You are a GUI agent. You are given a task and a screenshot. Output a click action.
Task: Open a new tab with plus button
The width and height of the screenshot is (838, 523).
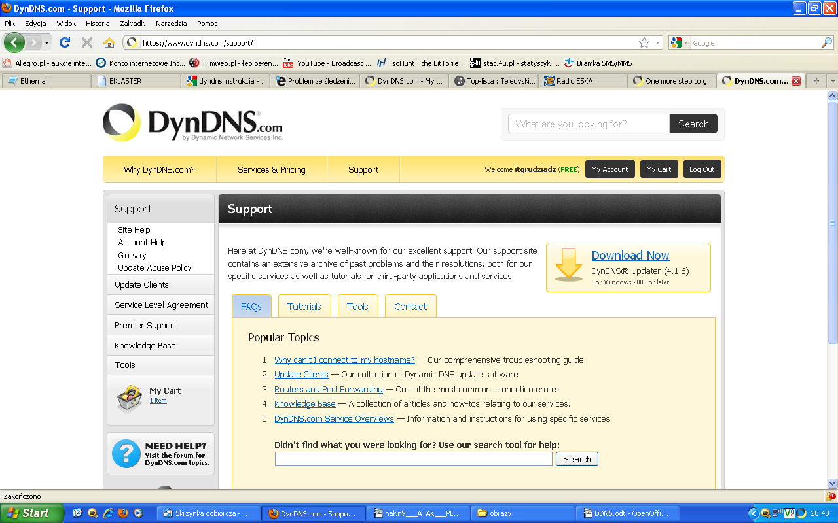click(x=816, y=81)
